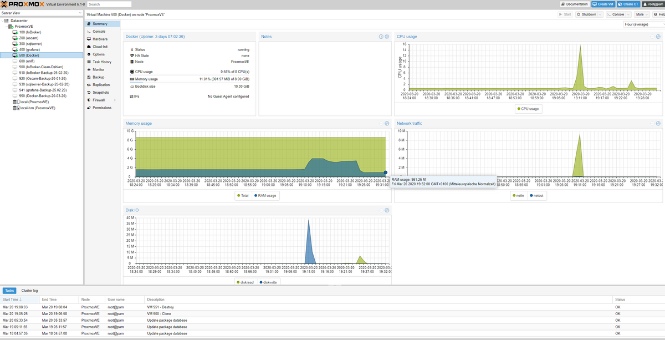The image size is (665, 340).
Task: Click the stopped VM icon for 600 (unifi)
Action: coord(15,61)
